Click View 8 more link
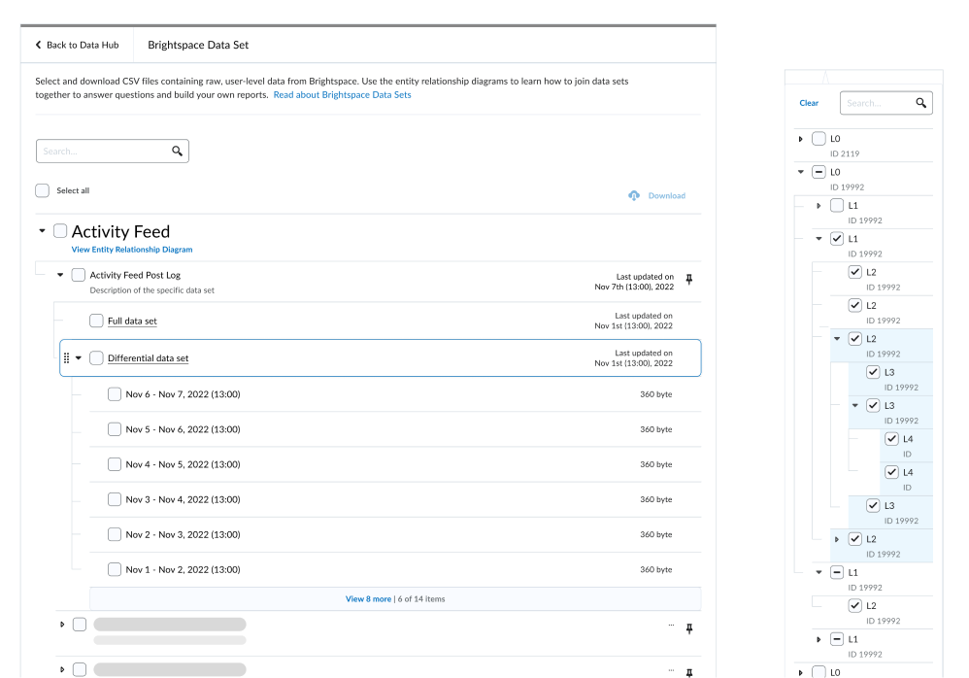Viewport: 969px width, 678px height. [368, 599]
